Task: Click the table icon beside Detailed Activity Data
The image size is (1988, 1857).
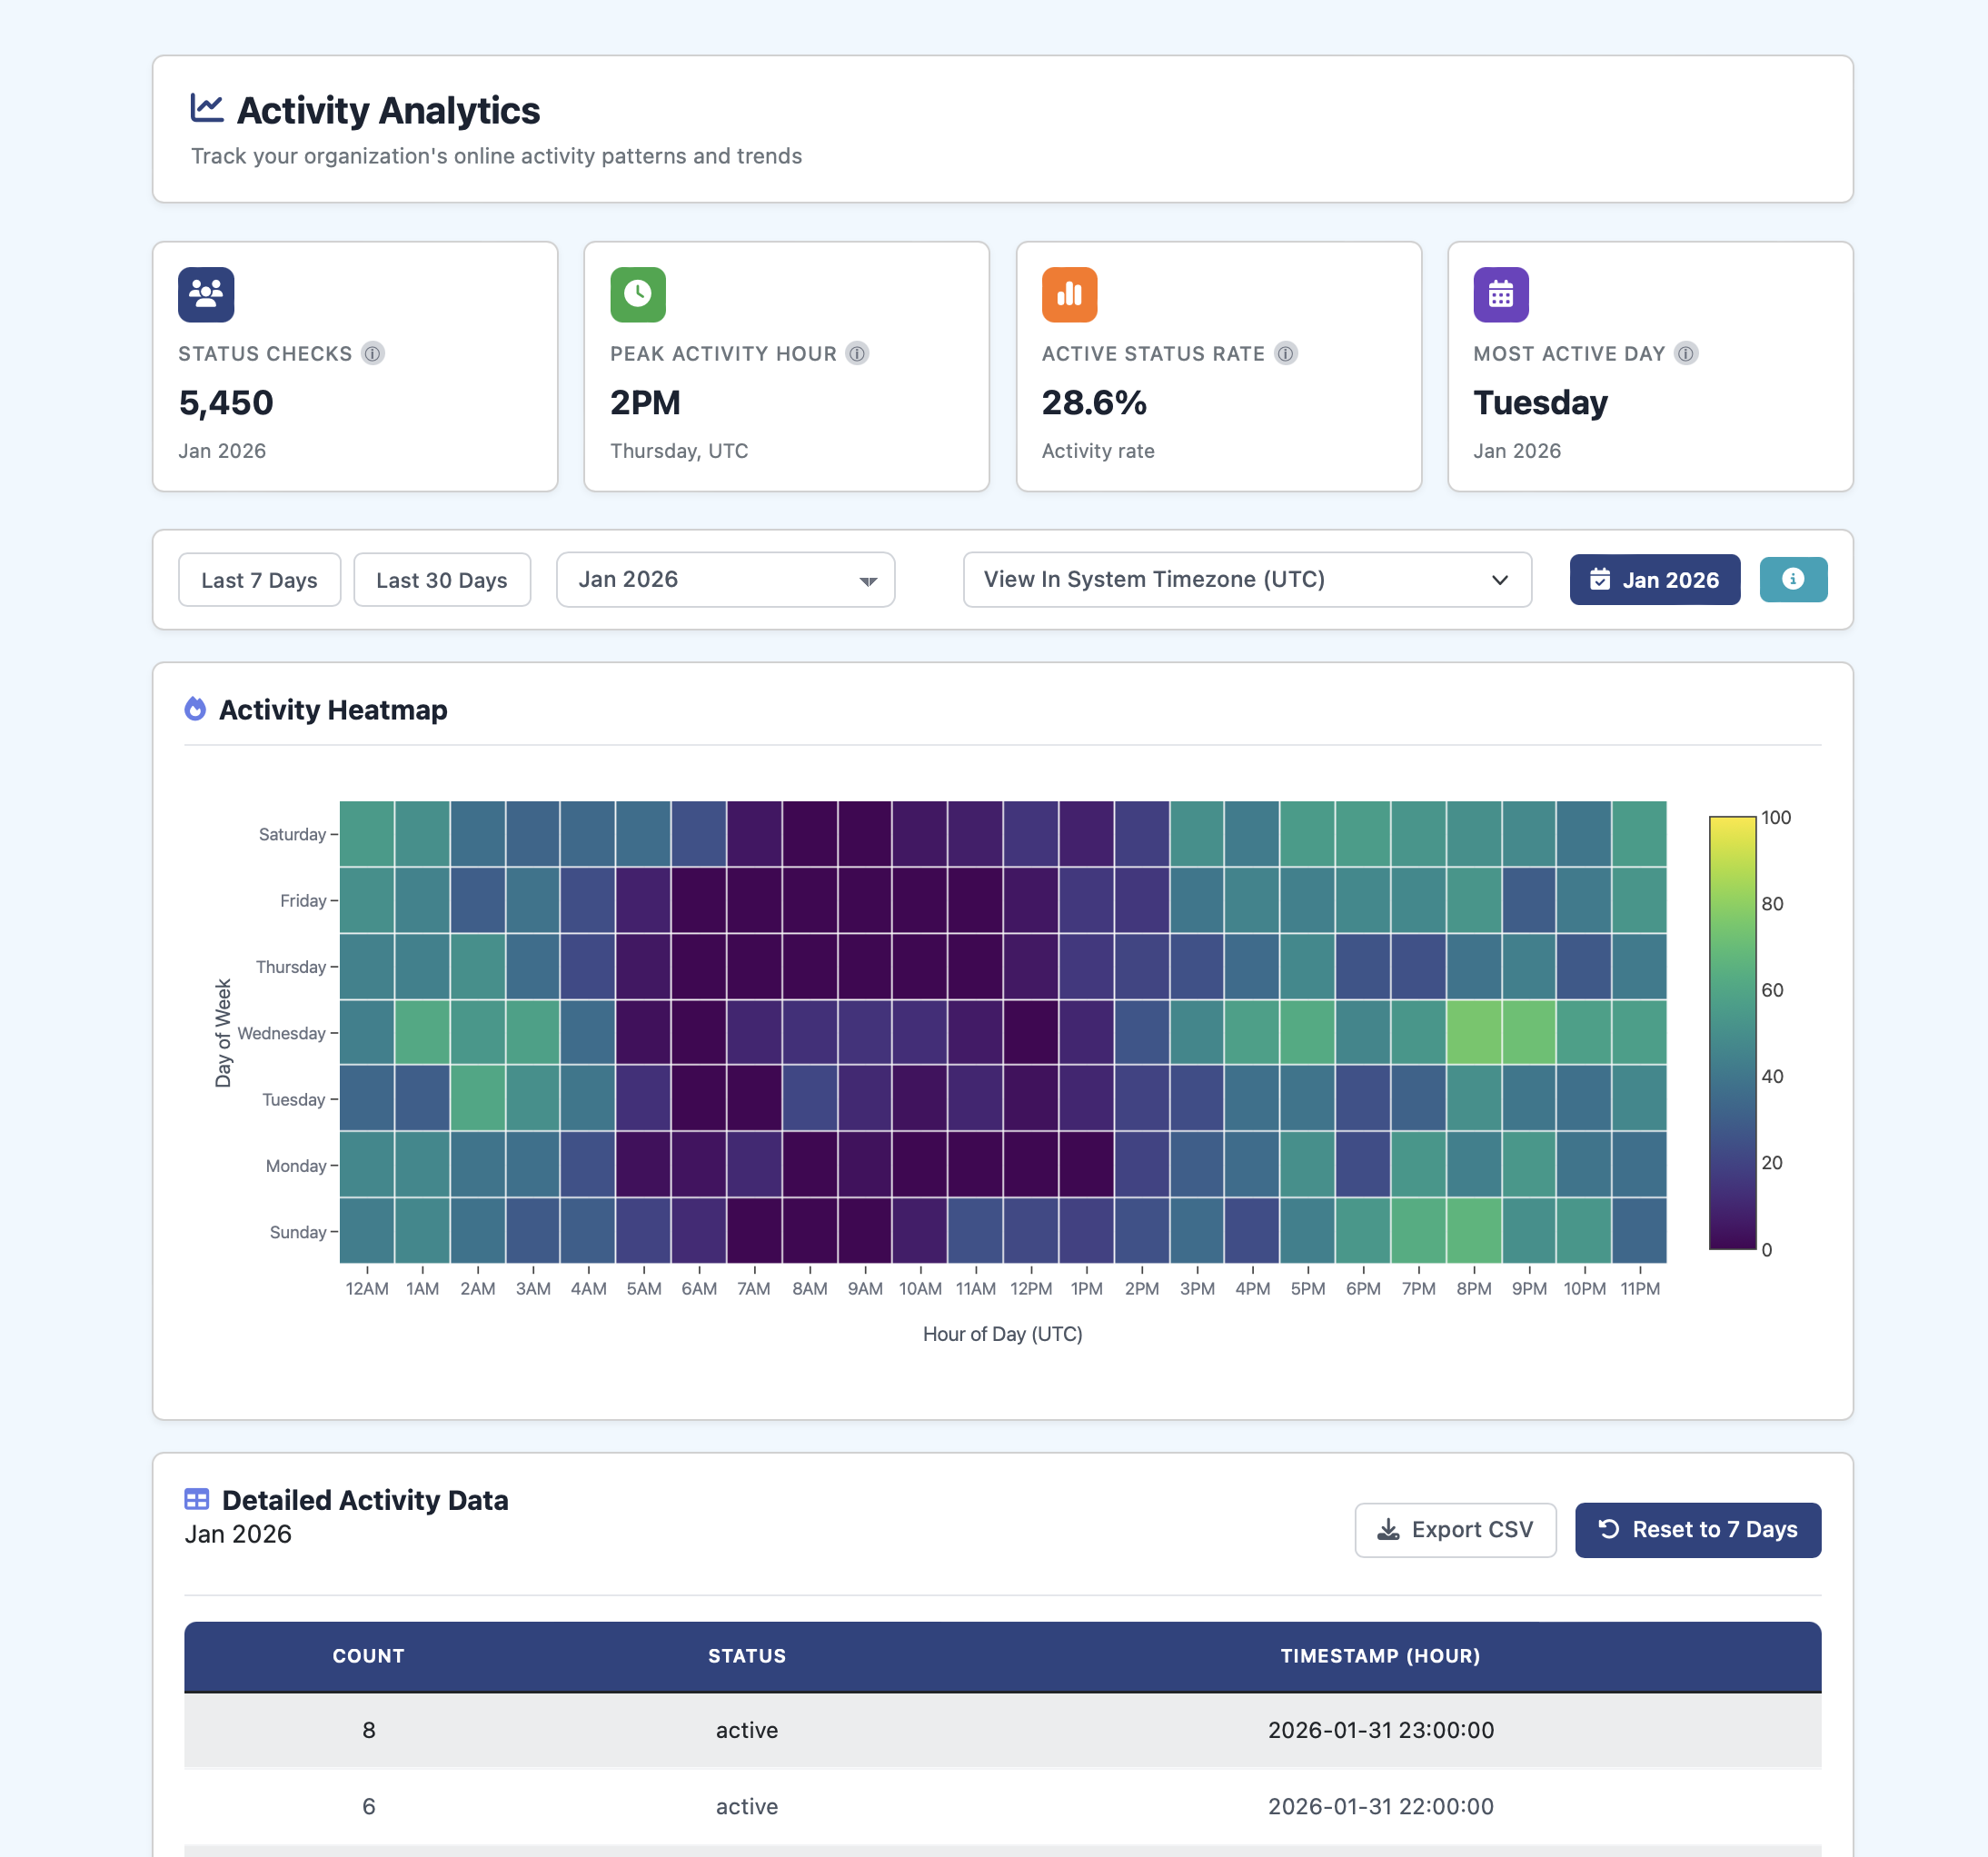Action: pyautogui.click(x=196, y=1499)
